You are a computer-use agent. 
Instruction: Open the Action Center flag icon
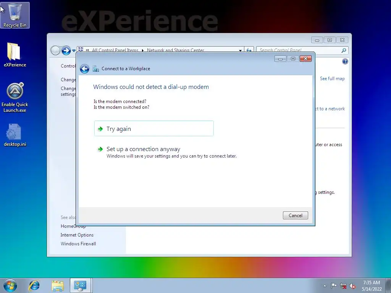(334, 286)
